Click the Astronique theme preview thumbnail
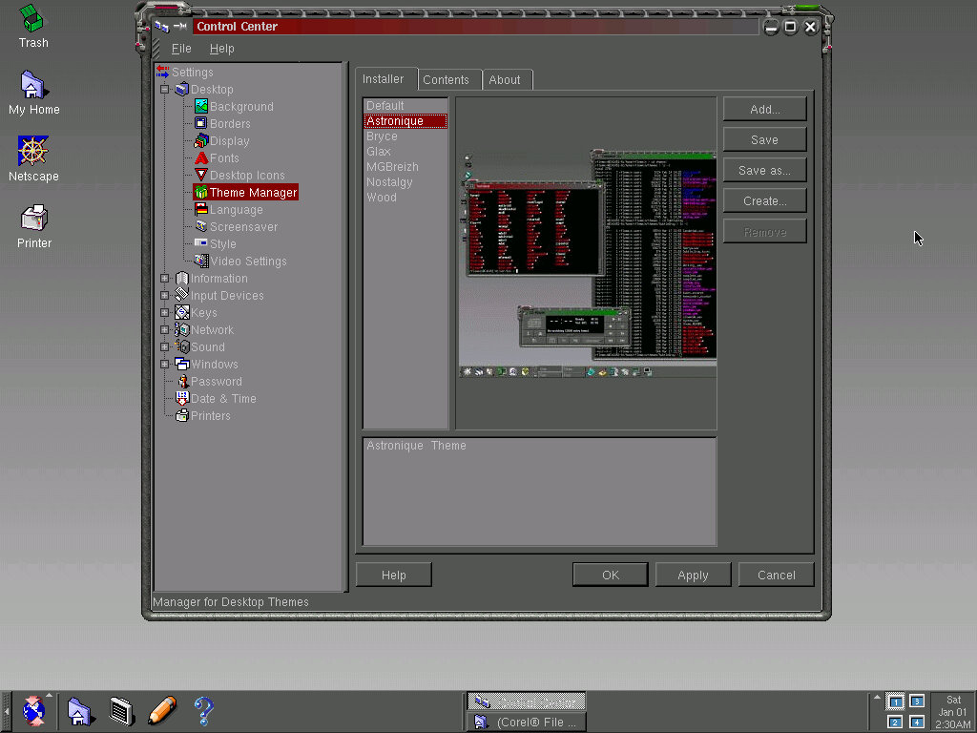 coord(587,263)
